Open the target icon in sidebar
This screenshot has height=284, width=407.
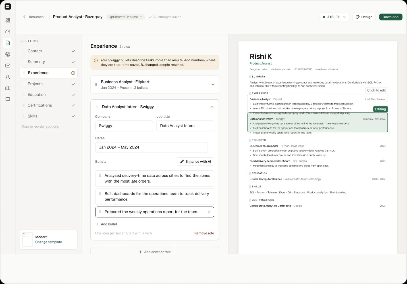8,54
